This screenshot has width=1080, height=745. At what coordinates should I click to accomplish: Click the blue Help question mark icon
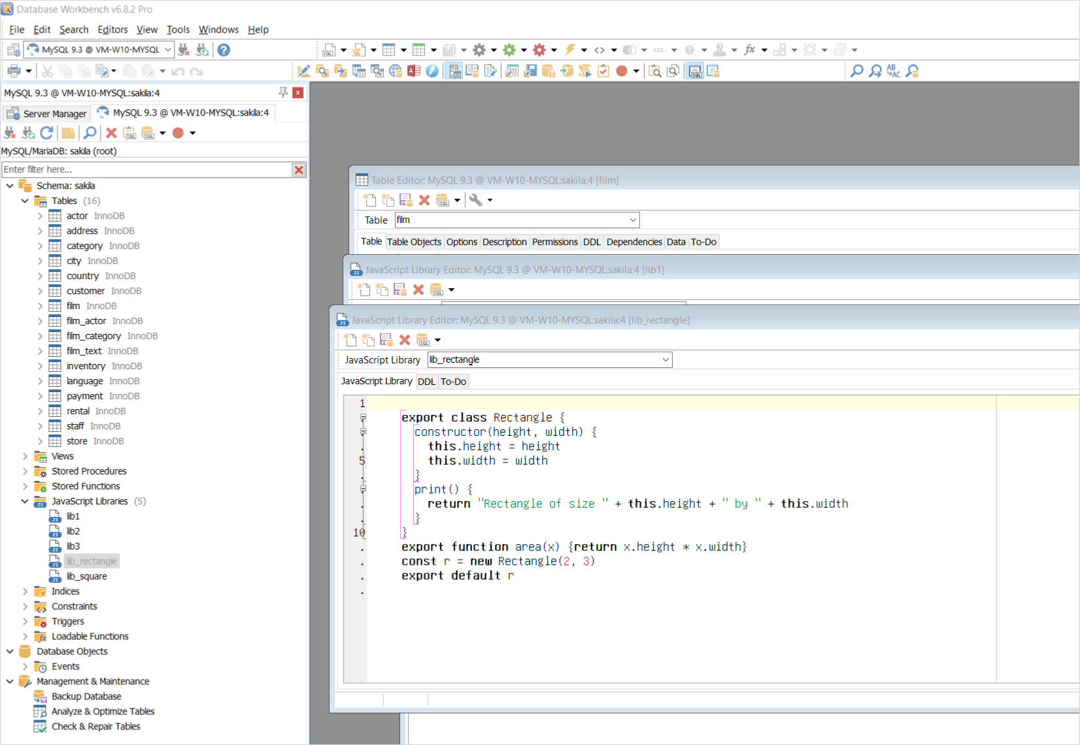pyautogui.click(x=224, y=50)
